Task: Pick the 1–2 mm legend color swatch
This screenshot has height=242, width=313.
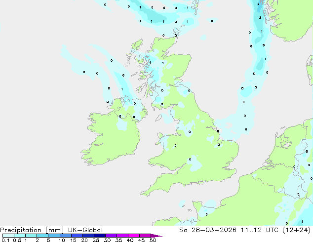Action: (x=31, y=236)
